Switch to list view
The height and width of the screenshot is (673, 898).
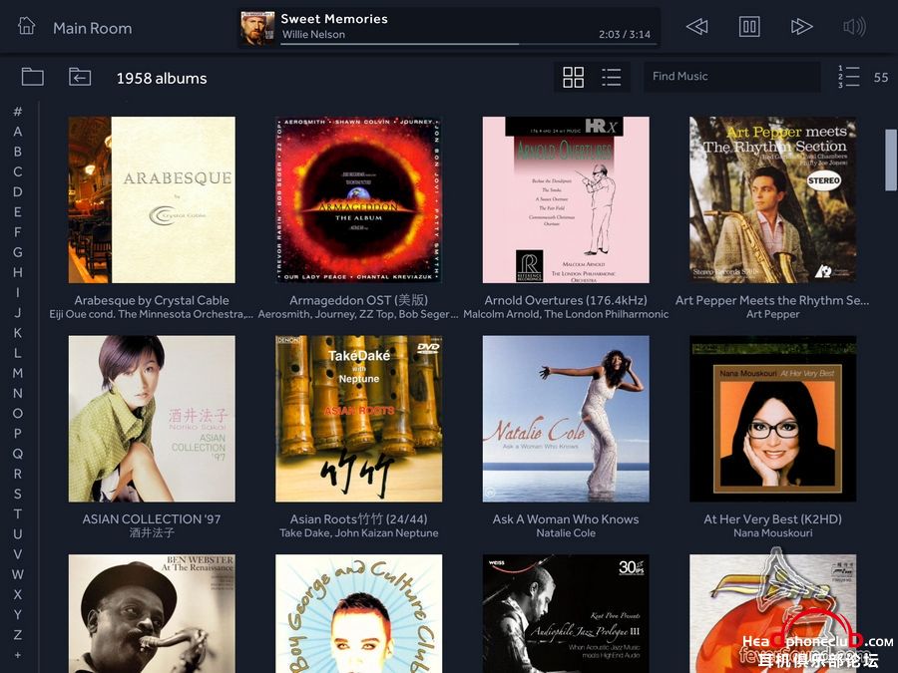pyautogui.click(x=611, y=77)
